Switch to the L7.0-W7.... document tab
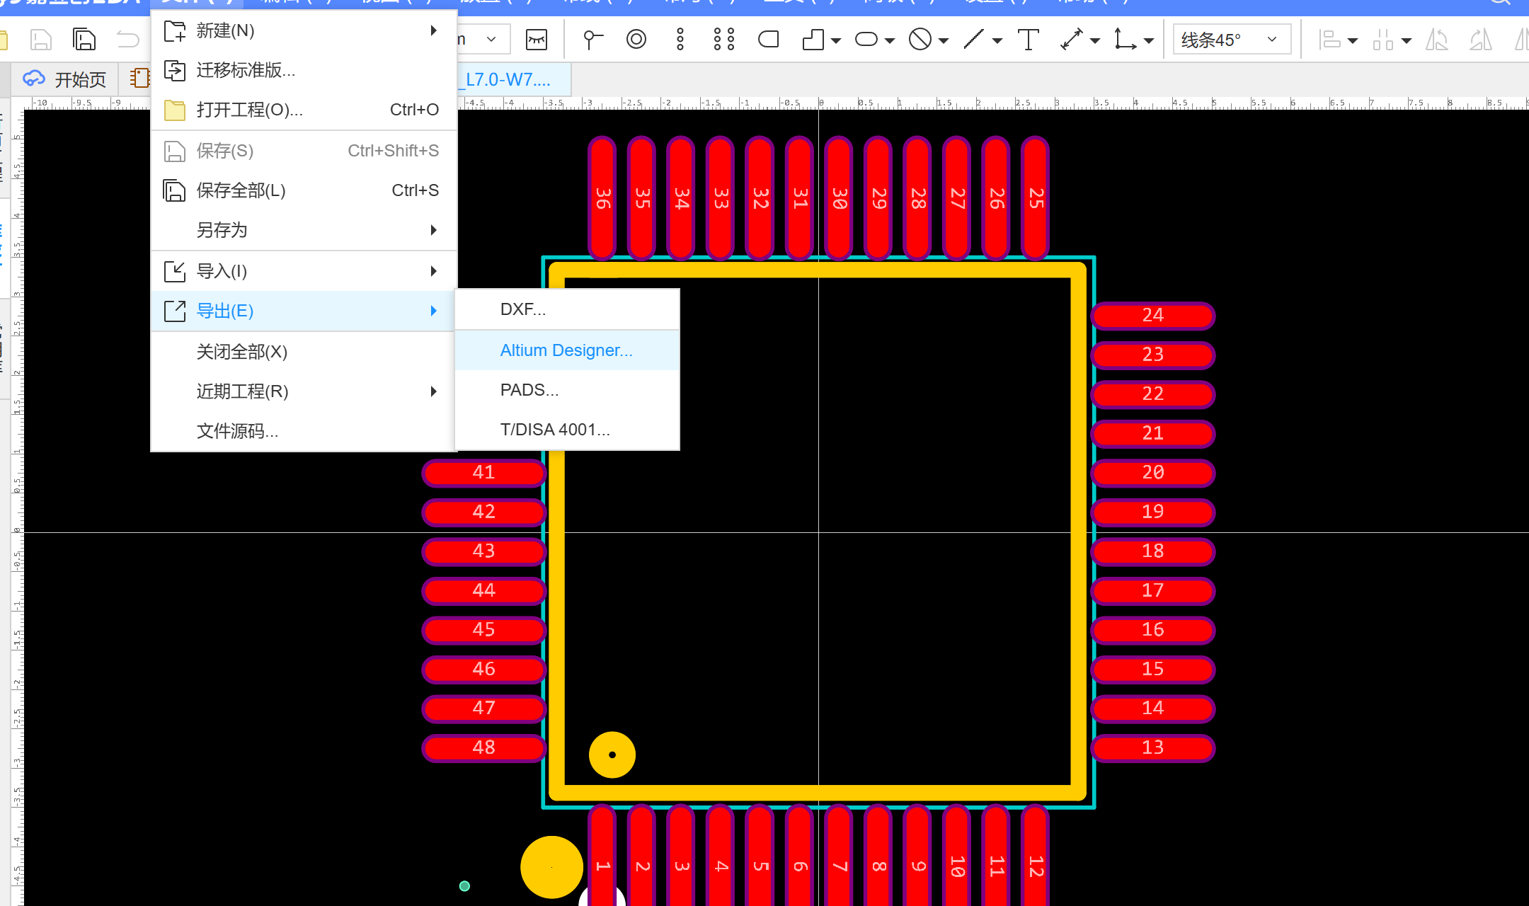 coord(515,79)
